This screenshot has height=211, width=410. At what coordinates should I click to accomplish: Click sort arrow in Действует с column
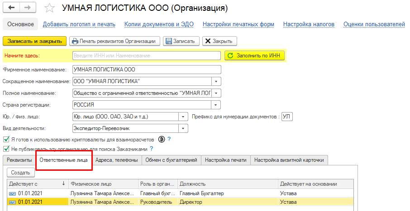pos(63,184)
